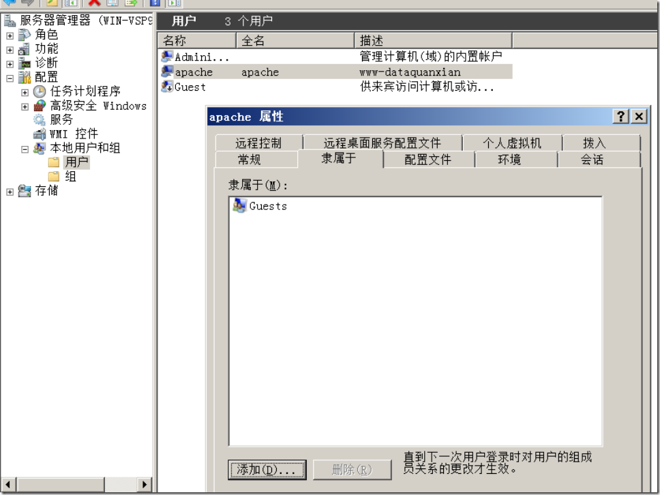Click the tree pane's horizontal scrollbar thumb
This screenshot has height=495, width=660.
coord(60,484)
